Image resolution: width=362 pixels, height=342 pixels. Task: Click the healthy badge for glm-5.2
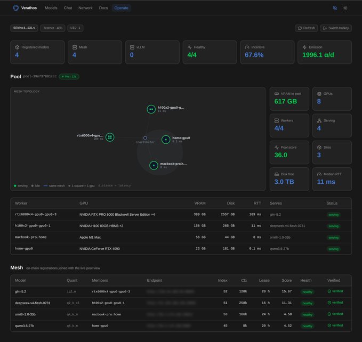point(307,292)
